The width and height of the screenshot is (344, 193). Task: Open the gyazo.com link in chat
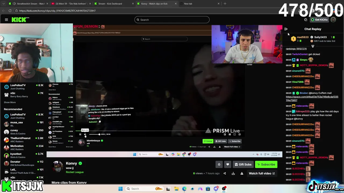[312, 98]
